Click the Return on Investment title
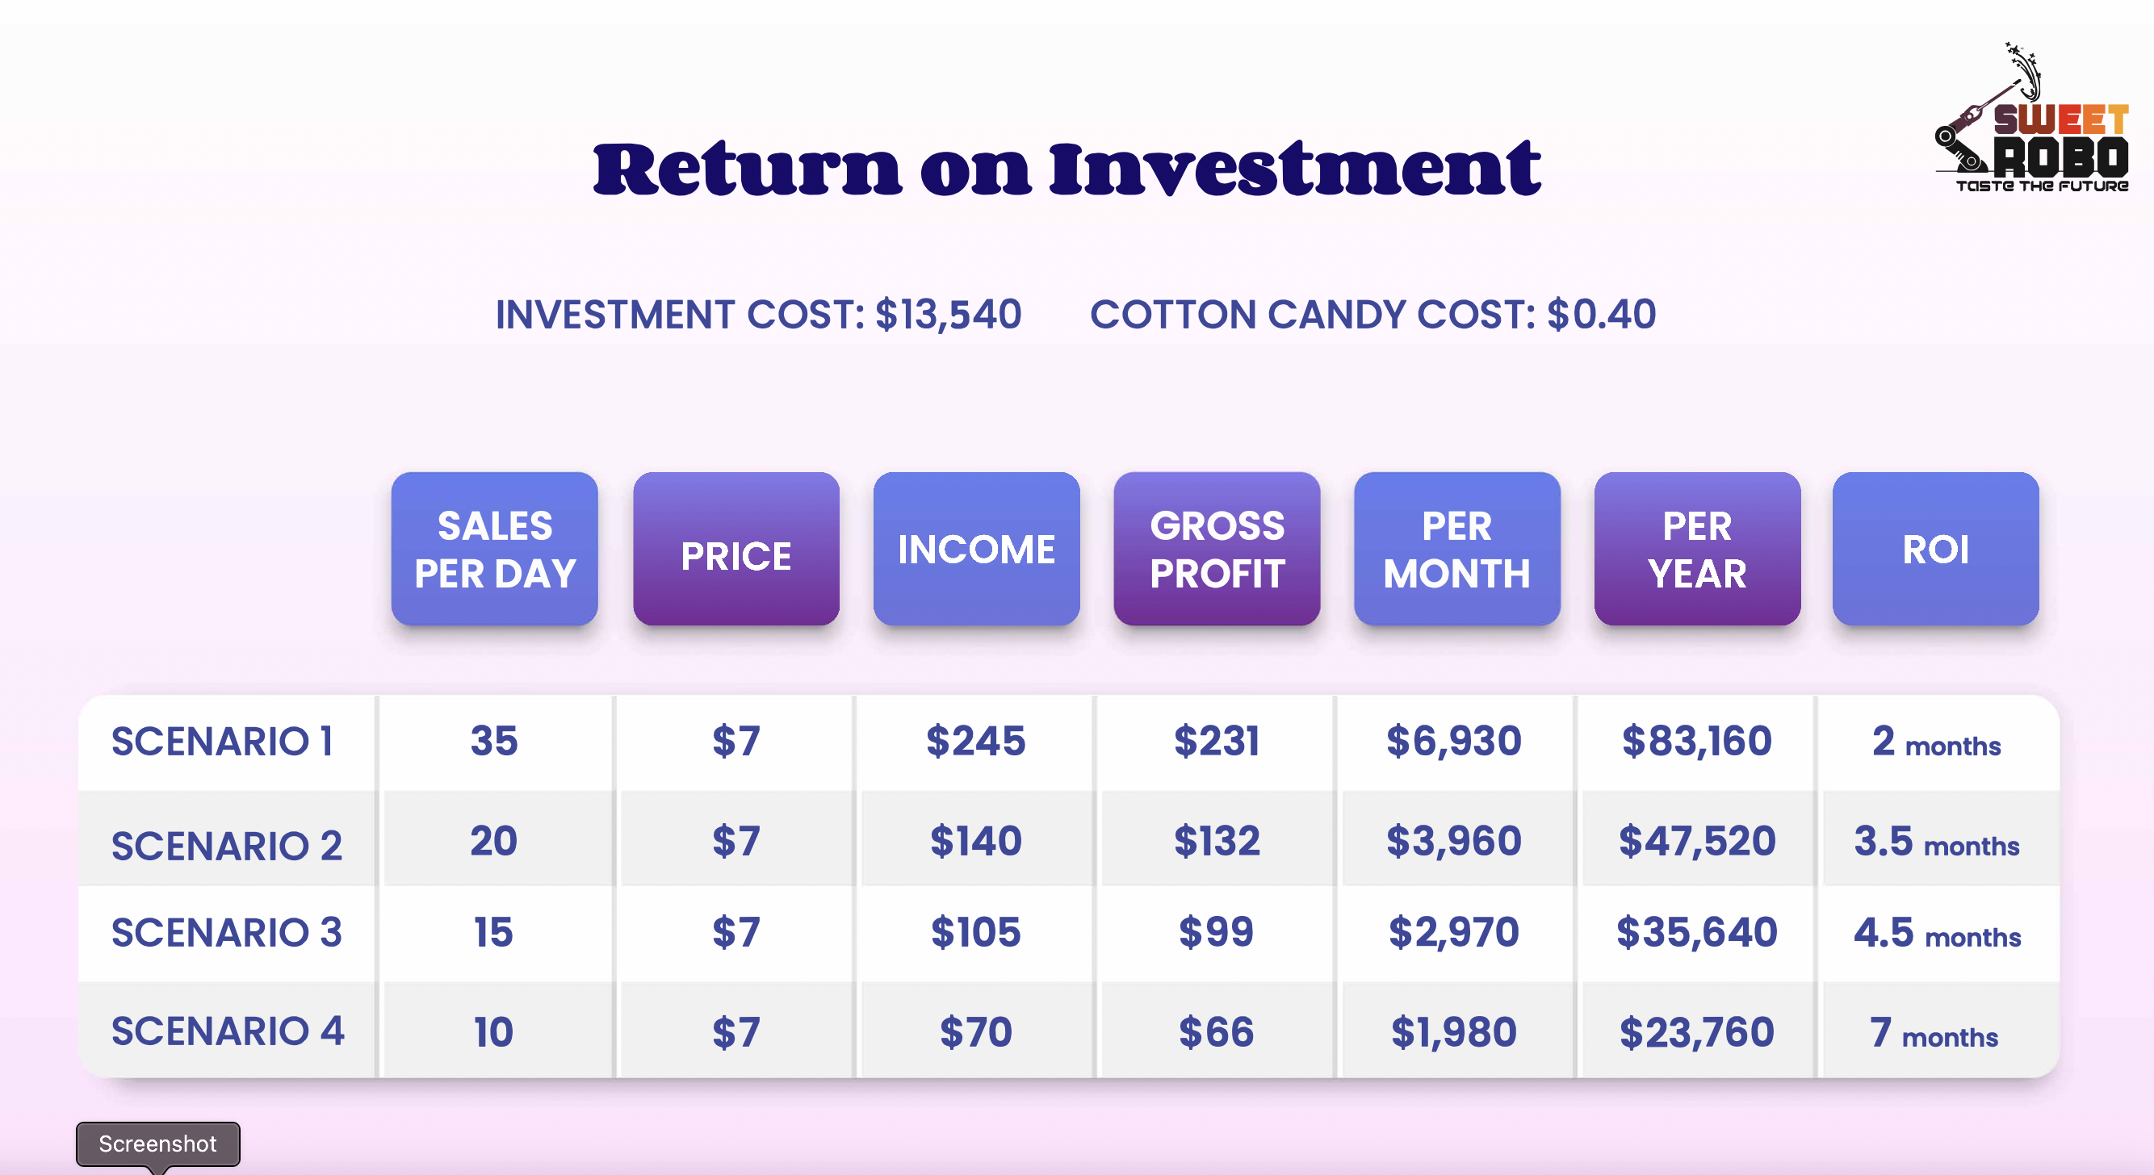2154x1175 pixels. (1067, 169)
